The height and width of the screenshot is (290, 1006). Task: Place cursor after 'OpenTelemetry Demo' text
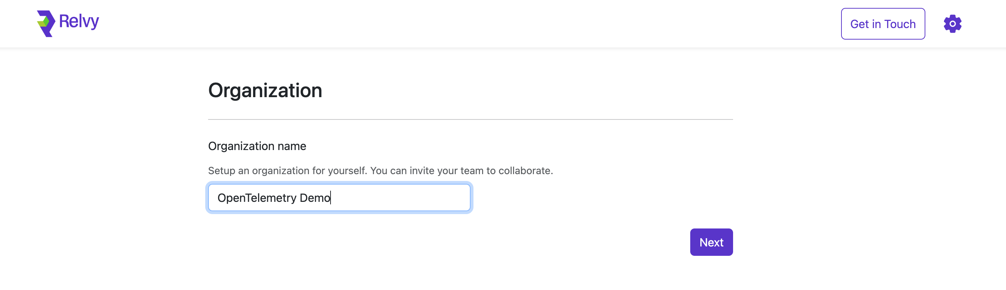click(331, 198)
